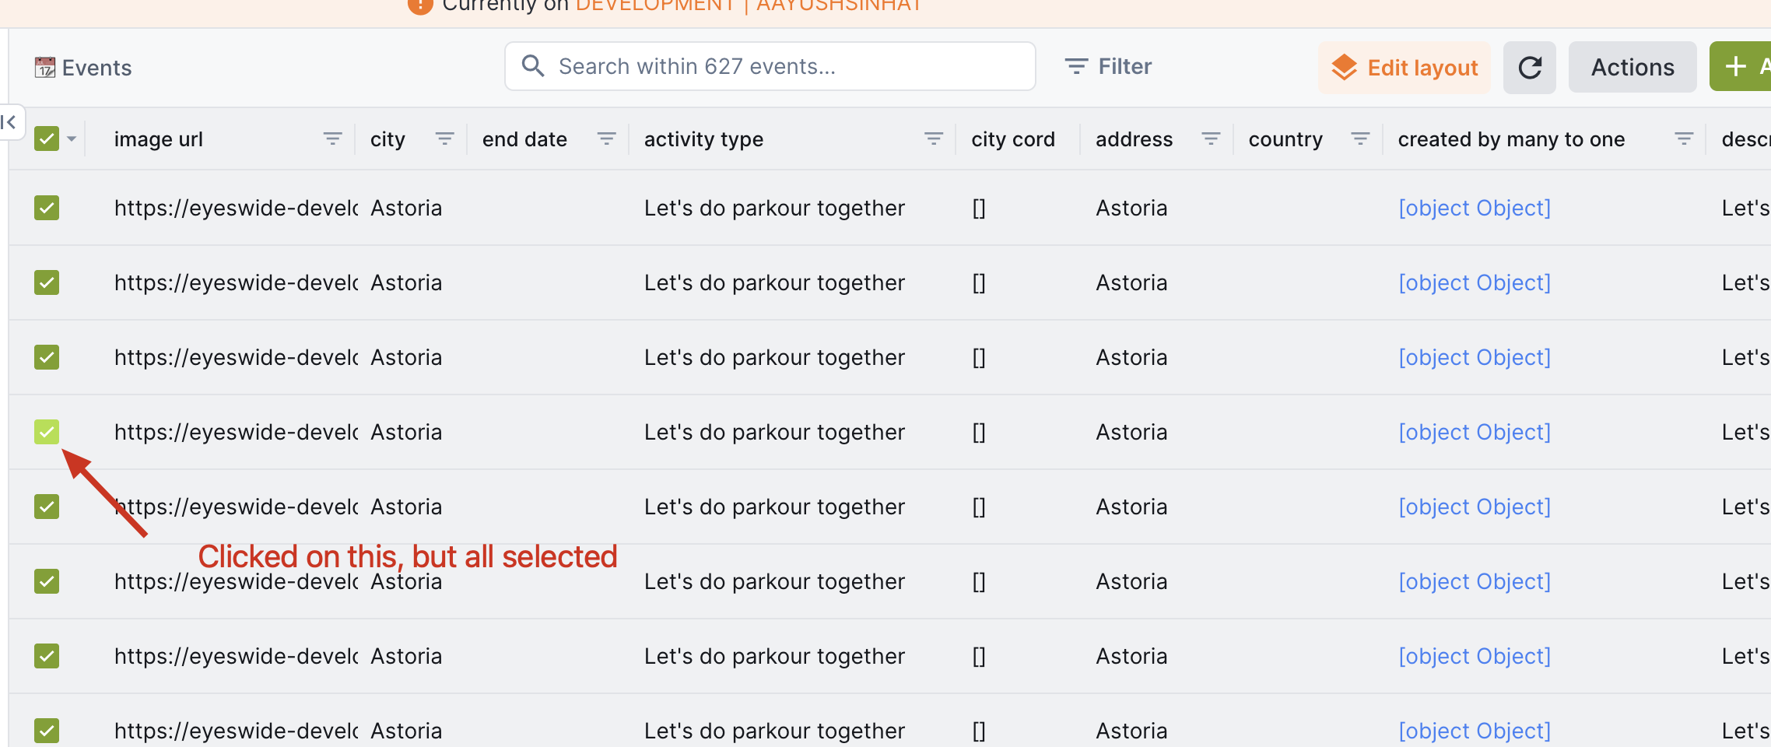Open first row's [object Object] link
Viewport: 1771px width, 747px height.
click(x=1474, y=208)
